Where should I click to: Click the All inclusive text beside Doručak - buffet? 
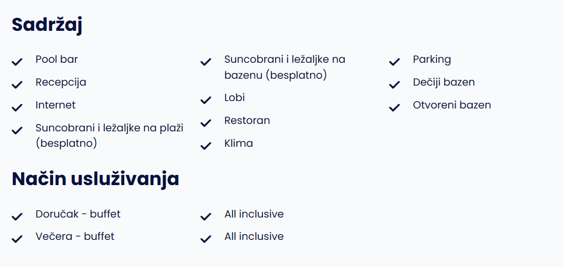point(254,214)
